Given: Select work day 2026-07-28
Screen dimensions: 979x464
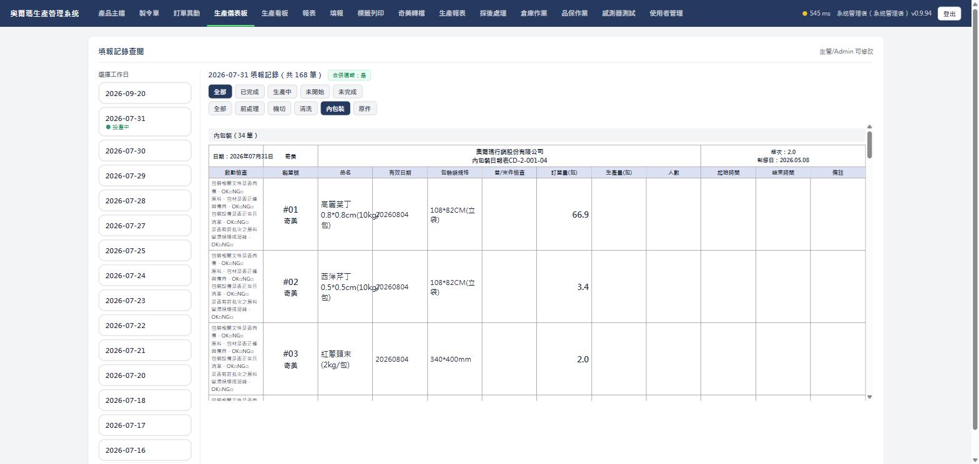Looking at the screenshot, I should tap(145, 201).
